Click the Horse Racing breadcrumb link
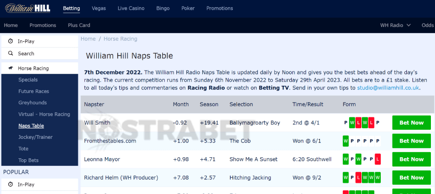Image resolution: width=435 pixels, height=194 pixels. pos(120,39)
